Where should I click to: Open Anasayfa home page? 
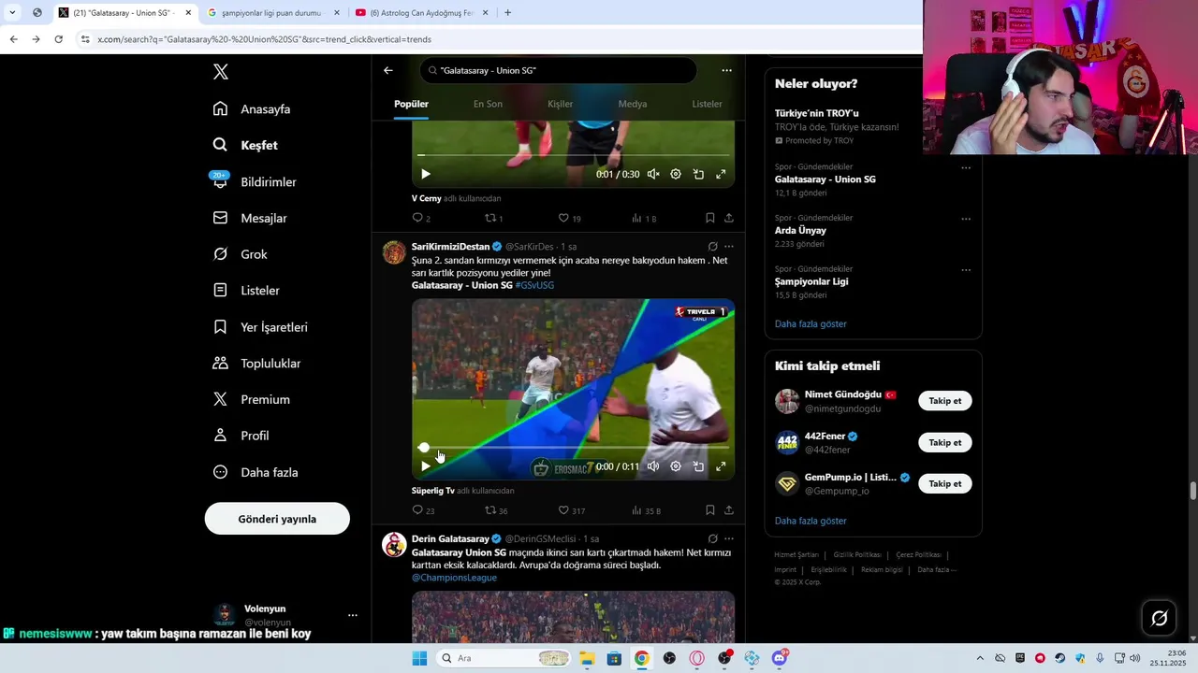[x=252, y=108]
